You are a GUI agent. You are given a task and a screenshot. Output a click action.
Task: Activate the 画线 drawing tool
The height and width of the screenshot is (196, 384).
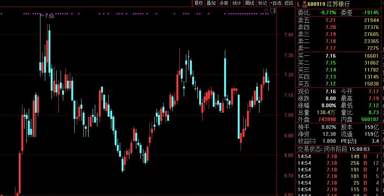click(x=250, y=3)
